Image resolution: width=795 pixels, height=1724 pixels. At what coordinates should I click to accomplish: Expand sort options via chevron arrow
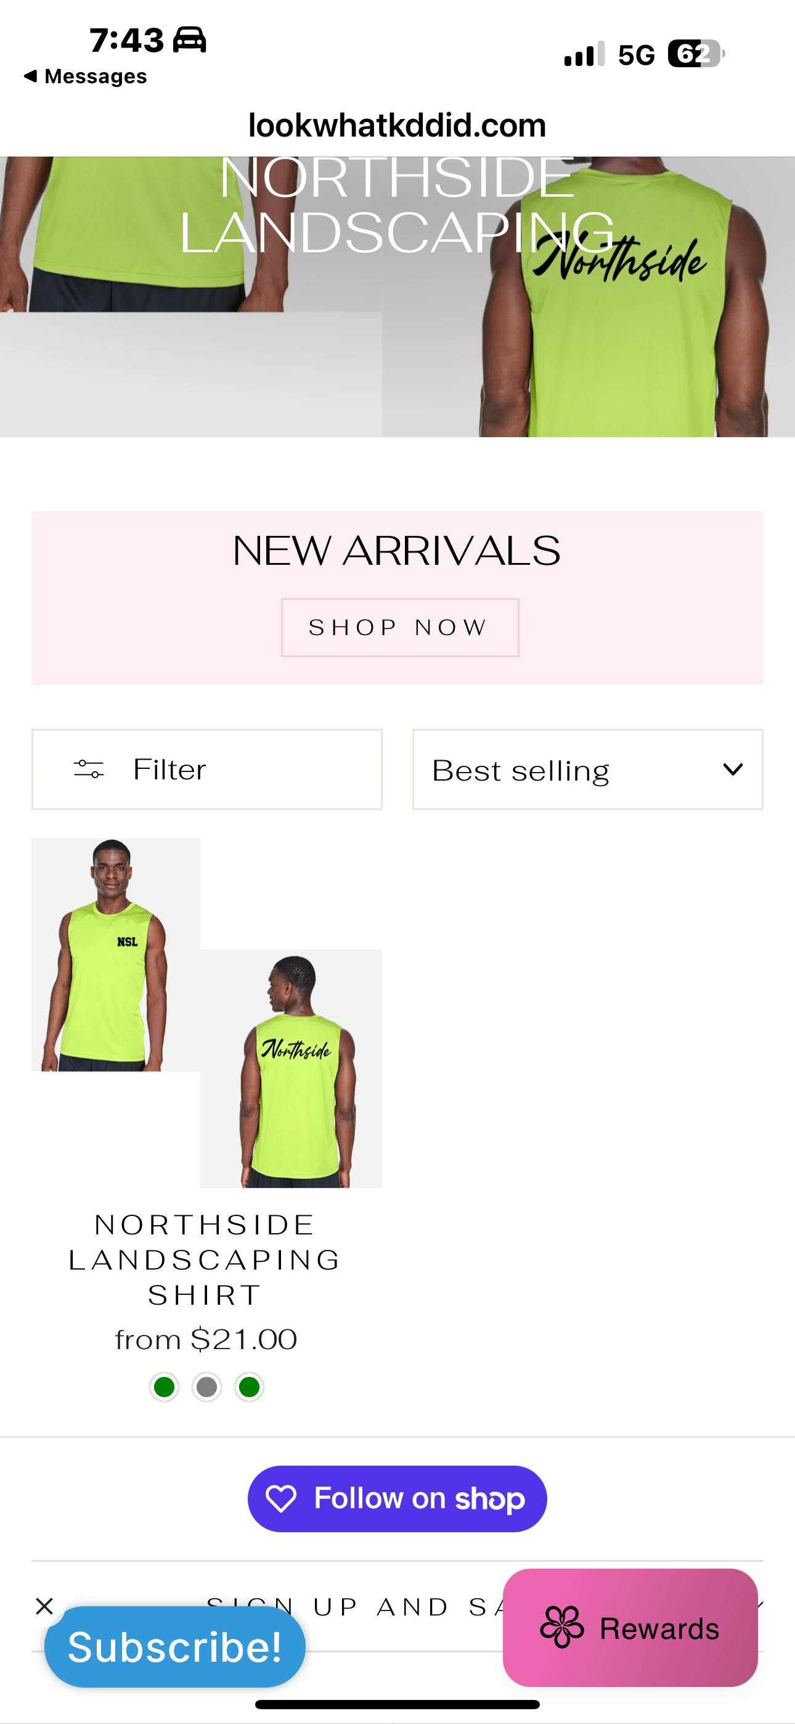733,770
